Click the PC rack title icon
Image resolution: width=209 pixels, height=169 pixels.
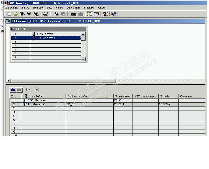[13, 29]
